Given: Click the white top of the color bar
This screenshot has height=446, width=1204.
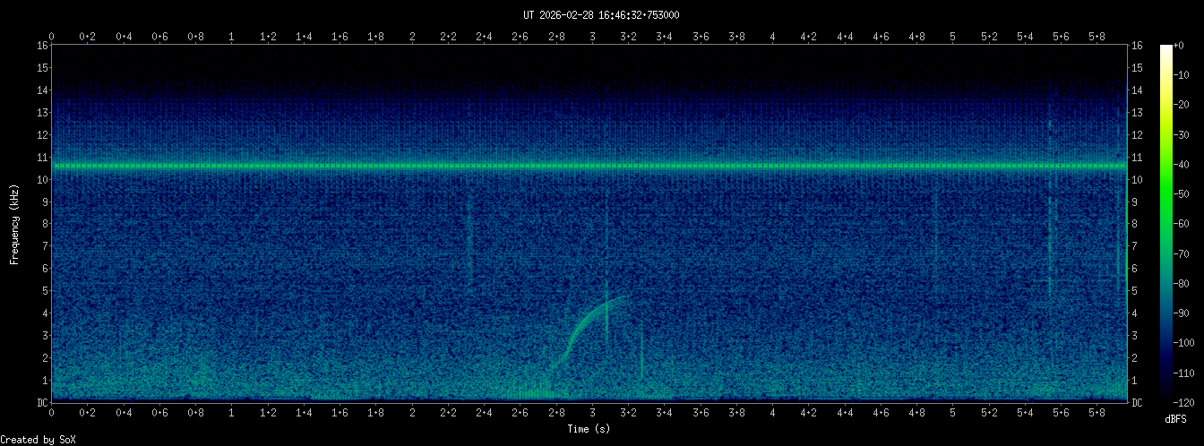Looking at the screenshot, I should [x=1165, y=50].
